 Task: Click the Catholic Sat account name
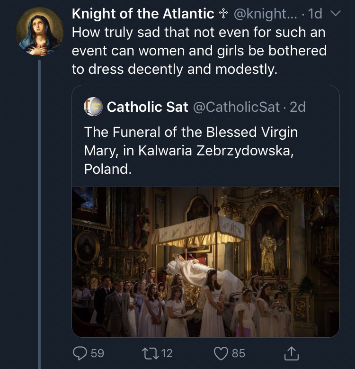click(x=147, y=107)
